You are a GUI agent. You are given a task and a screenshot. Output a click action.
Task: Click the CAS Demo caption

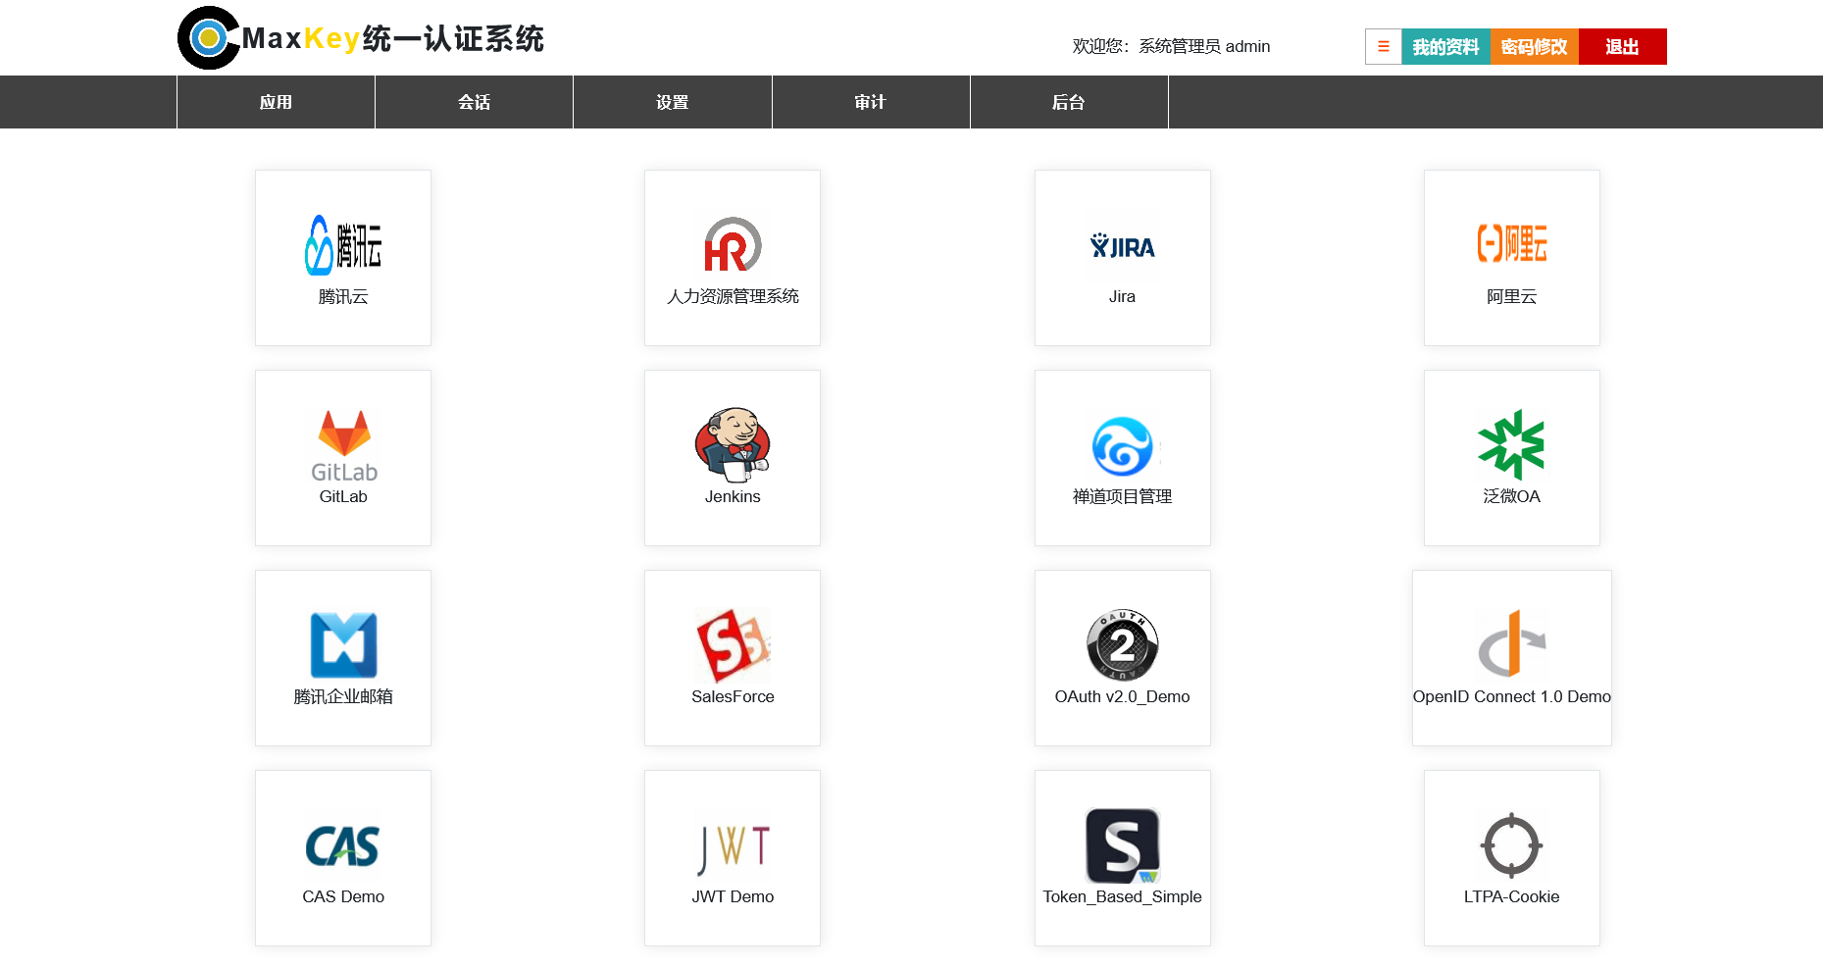pos(343,896)
